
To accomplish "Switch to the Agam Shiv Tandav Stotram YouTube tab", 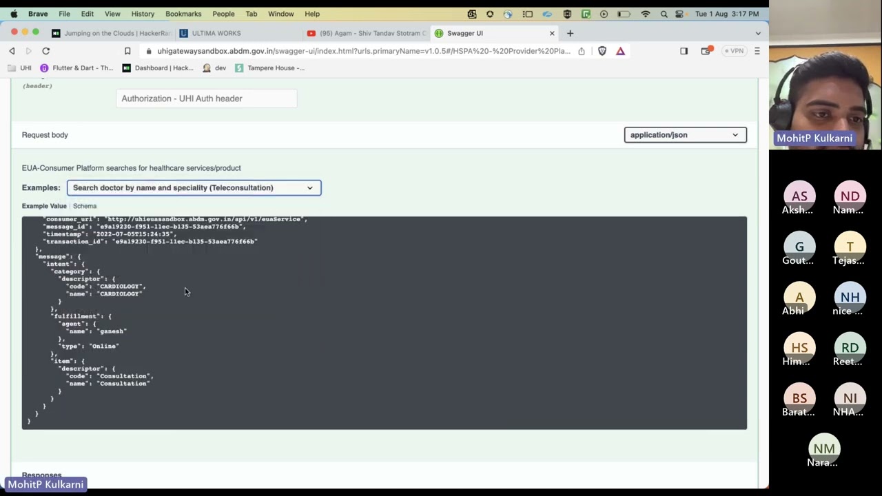I will coord(367,33).
